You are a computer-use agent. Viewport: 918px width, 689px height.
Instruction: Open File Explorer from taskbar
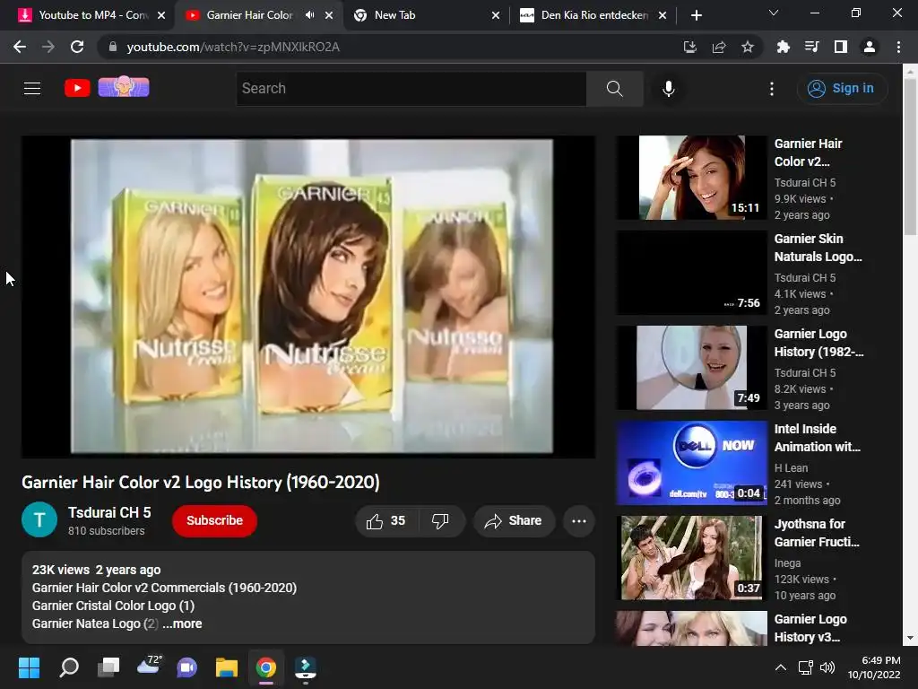[x=227, y=667]
